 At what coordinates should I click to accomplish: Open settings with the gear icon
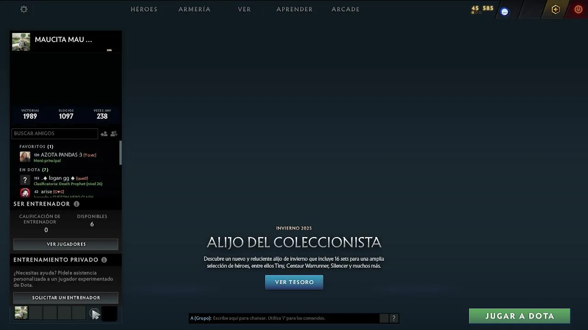(x=24, y=9)
